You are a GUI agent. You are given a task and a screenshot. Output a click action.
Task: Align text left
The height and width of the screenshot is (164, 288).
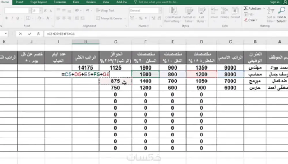point(58,18)
